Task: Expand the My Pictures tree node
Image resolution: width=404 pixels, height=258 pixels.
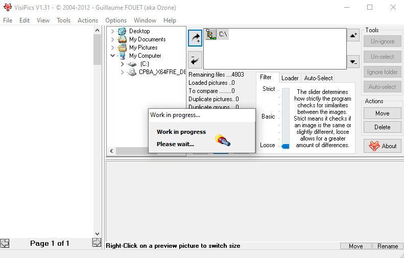Action: (x=112, y=48)
